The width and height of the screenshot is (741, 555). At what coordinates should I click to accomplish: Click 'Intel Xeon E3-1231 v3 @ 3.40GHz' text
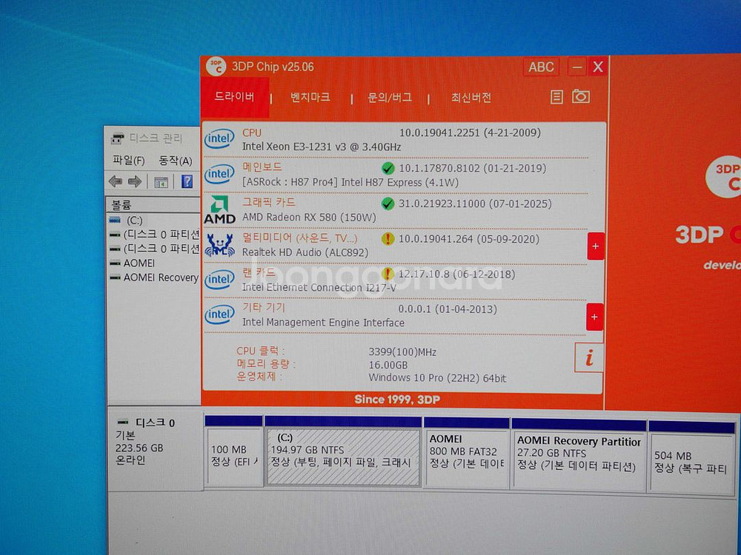[322, 147]
